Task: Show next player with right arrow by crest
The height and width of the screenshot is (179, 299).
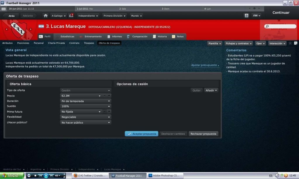Action: 31,29
